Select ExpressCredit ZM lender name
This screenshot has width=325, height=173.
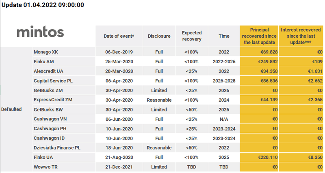coord(52,100)
